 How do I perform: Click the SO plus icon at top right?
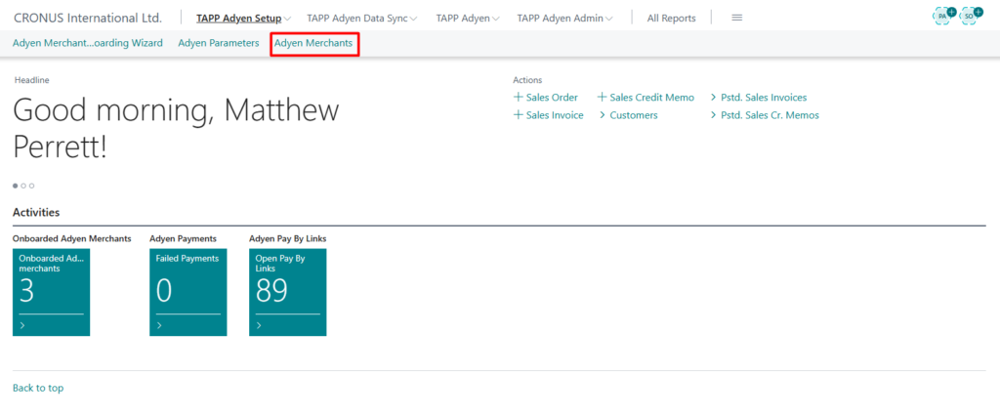coord(970,17)
